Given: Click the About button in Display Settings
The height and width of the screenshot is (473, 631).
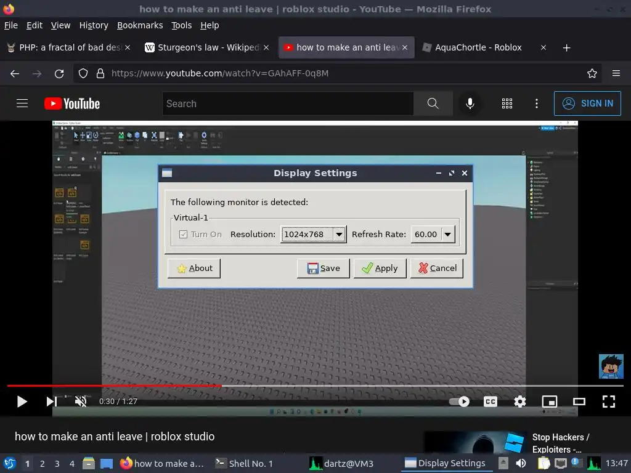Looking at the screenshot, I should tap(194, 269).
